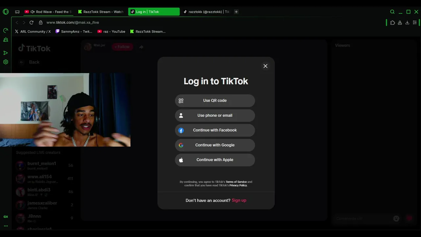
Task: Choose Use phone or email option
Action: 215,116
